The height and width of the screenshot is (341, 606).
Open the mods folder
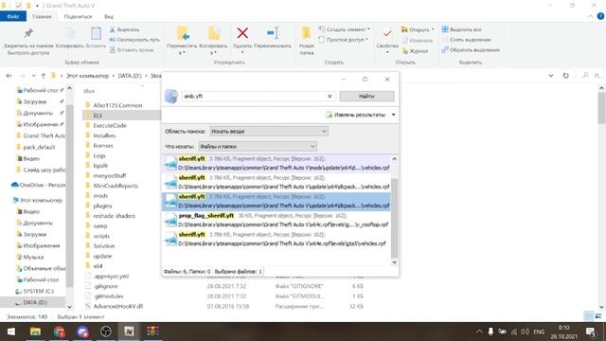100,196
